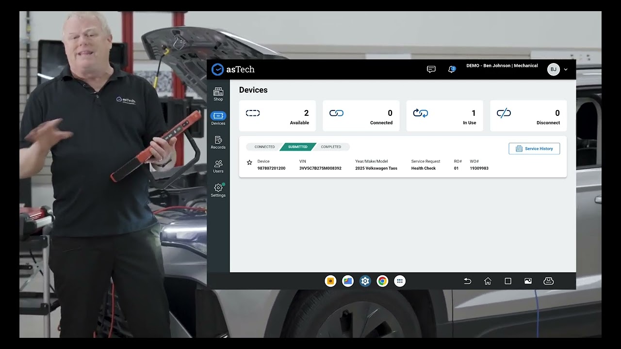Click the WO# 19309983 value
The width and height of the screenshot is (621, 349).
click(479, 168)
